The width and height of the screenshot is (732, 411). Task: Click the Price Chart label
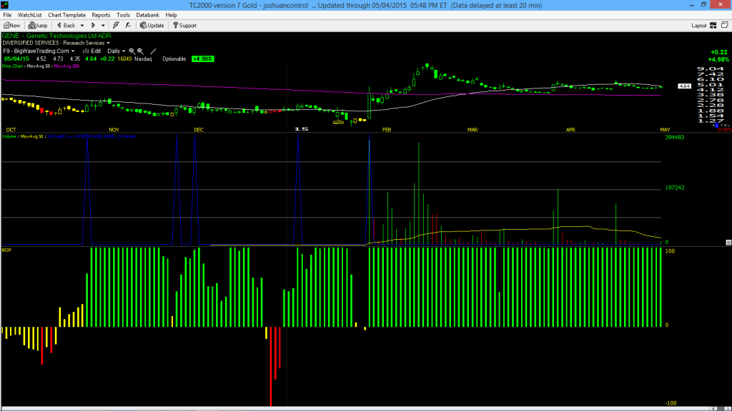13,66
